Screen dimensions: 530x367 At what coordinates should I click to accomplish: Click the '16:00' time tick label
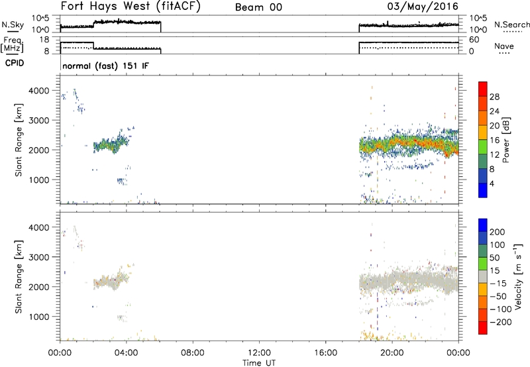click(x=325, y=353)
